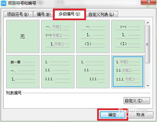Select the 一、标题1 heading-style numbering thumbnail
The height and width of the screenshot is (122, 157).
click(58, 36)
